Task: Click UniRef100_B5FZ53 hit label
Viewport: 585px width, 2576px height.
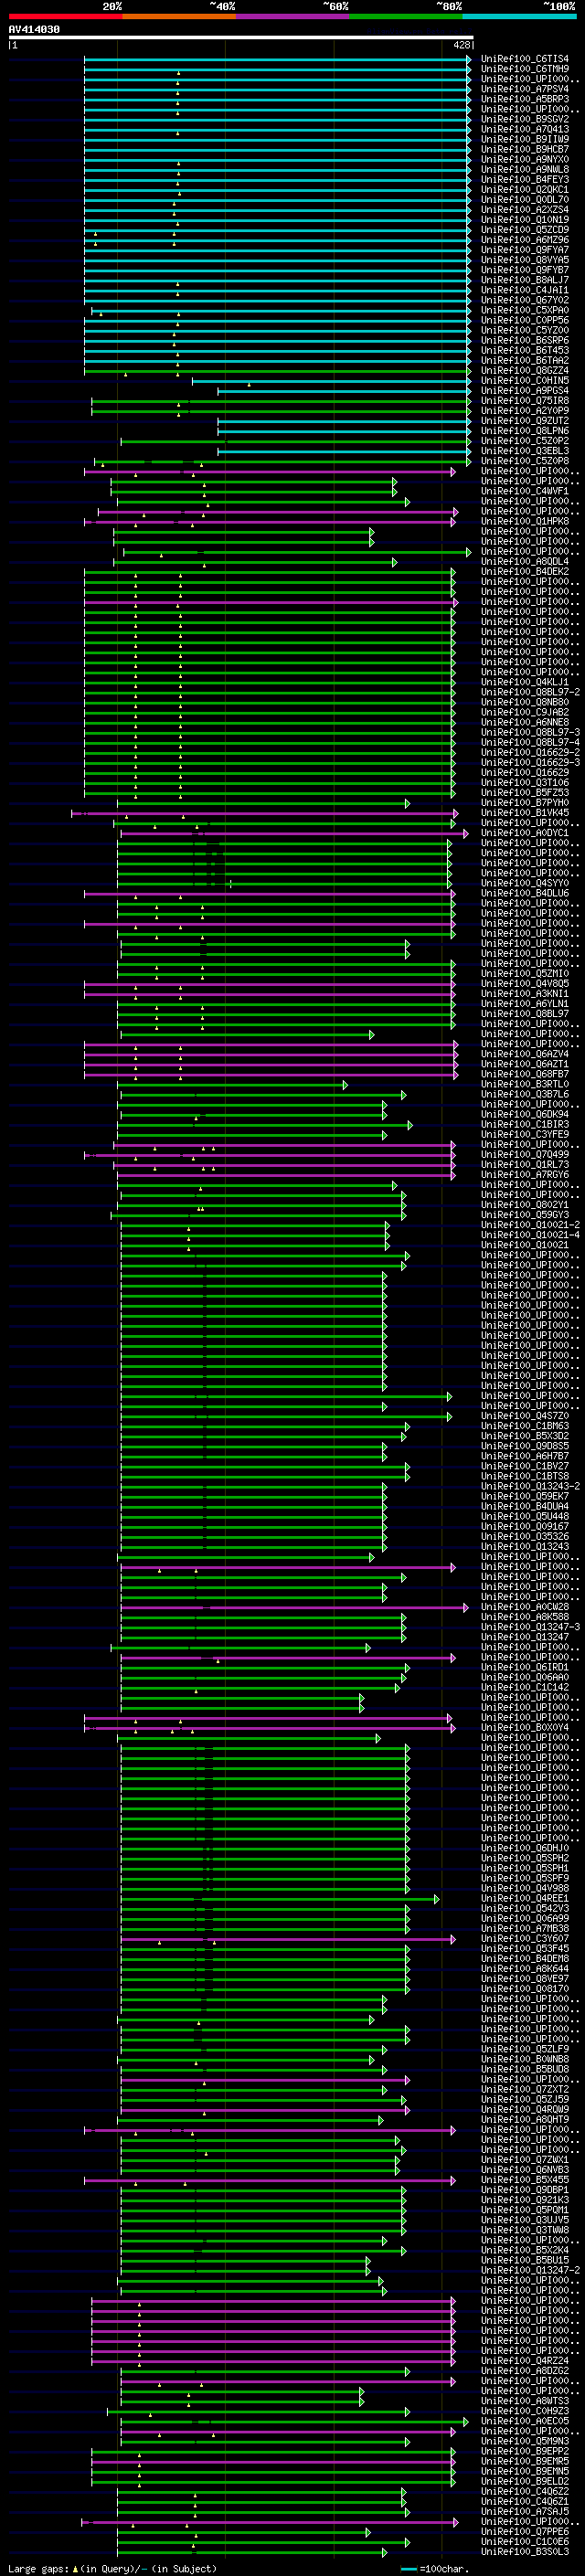Action: [525, 793]
